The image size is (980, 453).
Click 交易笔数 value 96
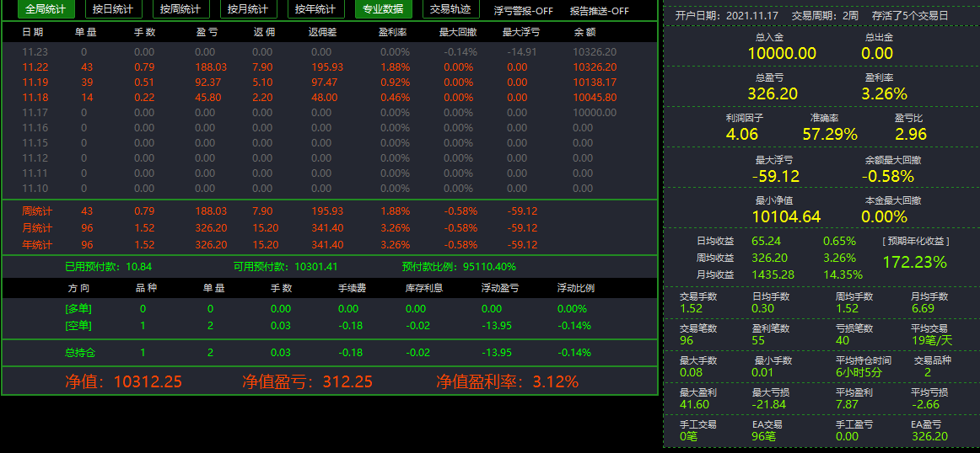pos(687,341)
